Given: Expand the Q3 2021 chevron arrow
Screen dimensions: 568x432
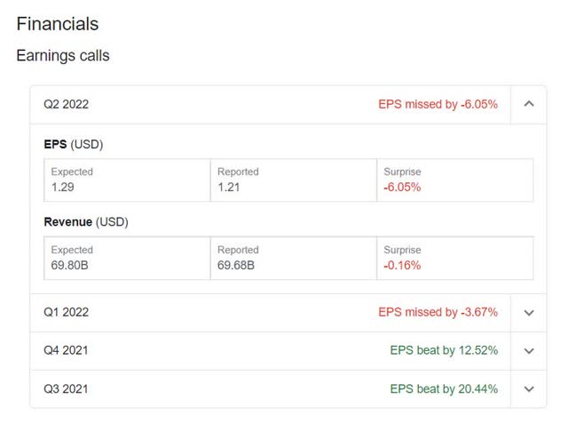Looking at the screenshot, I should point(529,389).
